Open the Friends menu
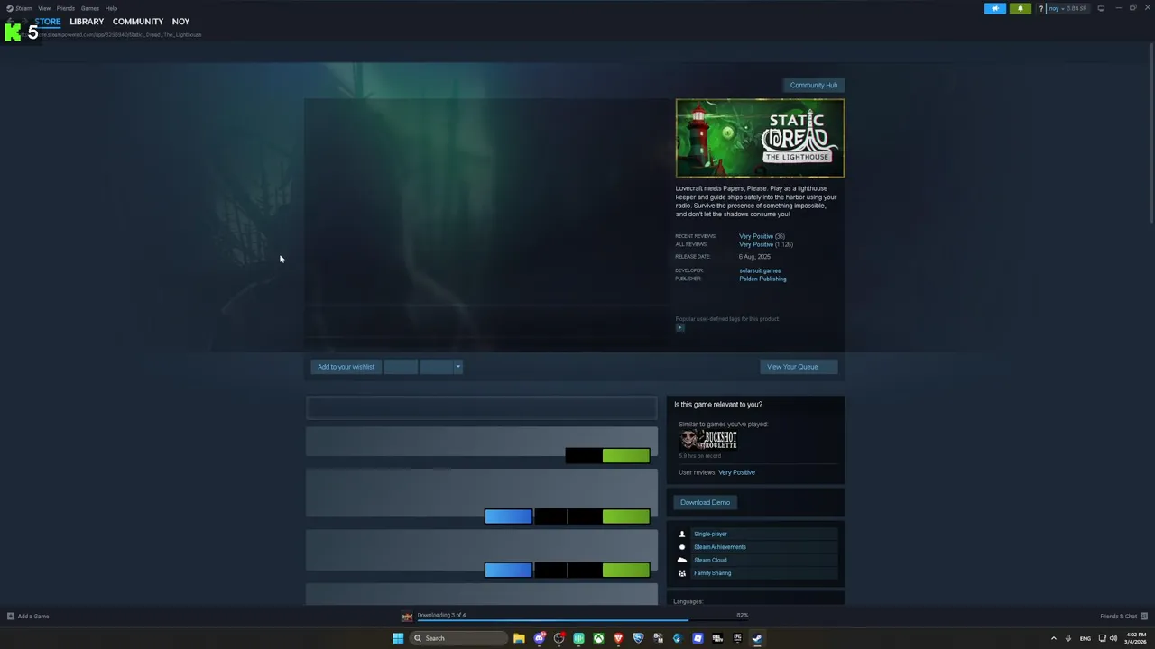Screen dimensions: 1155x649 click(x=66, y=8)
